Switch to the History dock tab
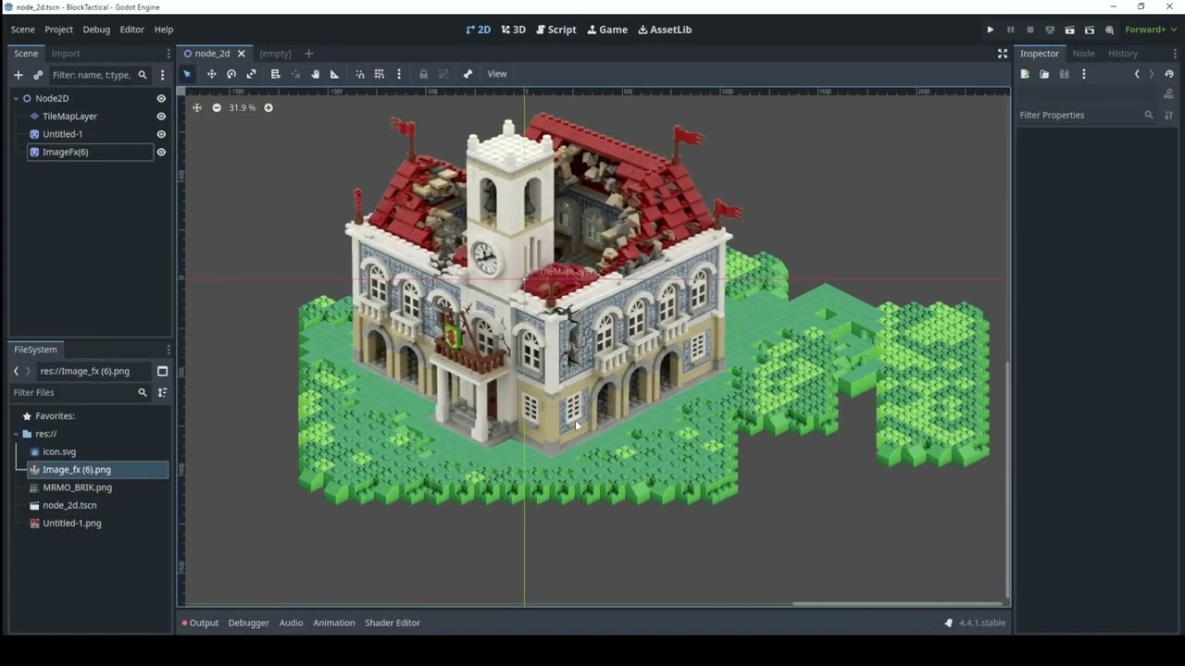 click(1123, 54)
